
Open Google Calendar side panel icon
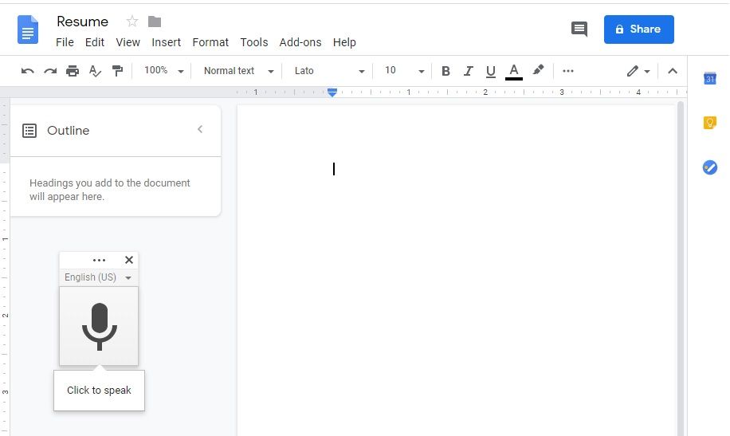pyautogui.click(x=709, y=78)
